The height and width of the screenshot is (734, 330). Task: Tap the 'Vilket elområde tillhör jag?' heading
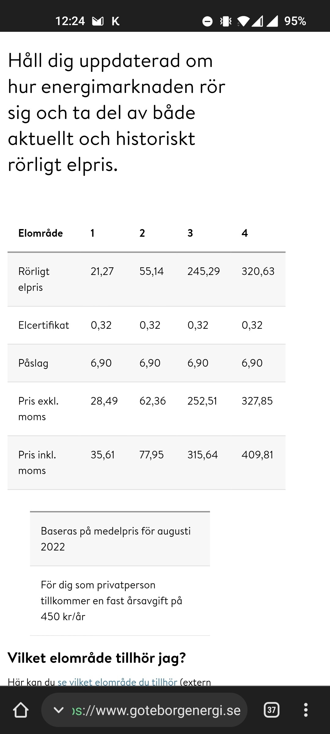97,658
